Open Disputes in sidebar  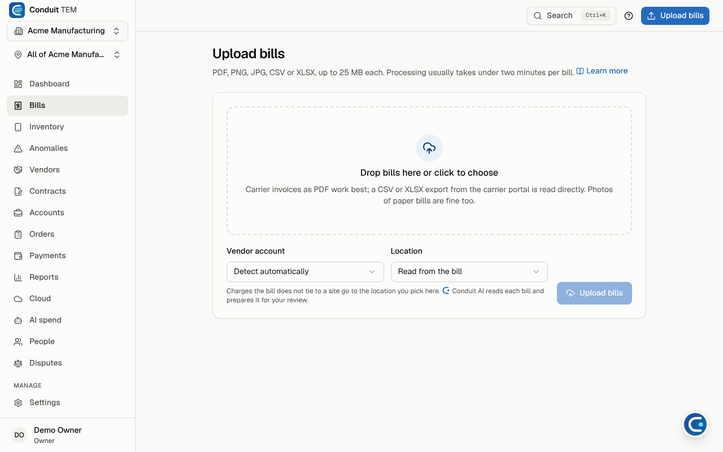coord(67,363)
